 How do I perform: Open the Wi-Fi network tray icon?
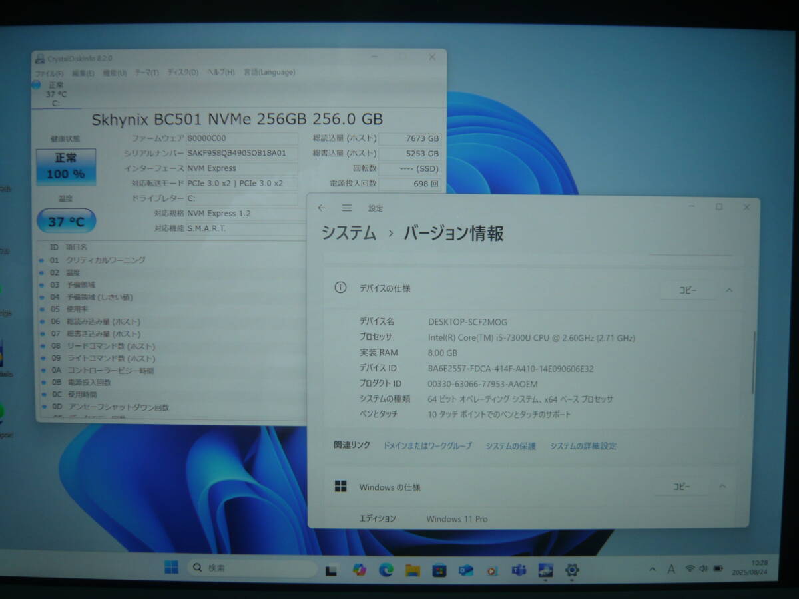point(690,569)
